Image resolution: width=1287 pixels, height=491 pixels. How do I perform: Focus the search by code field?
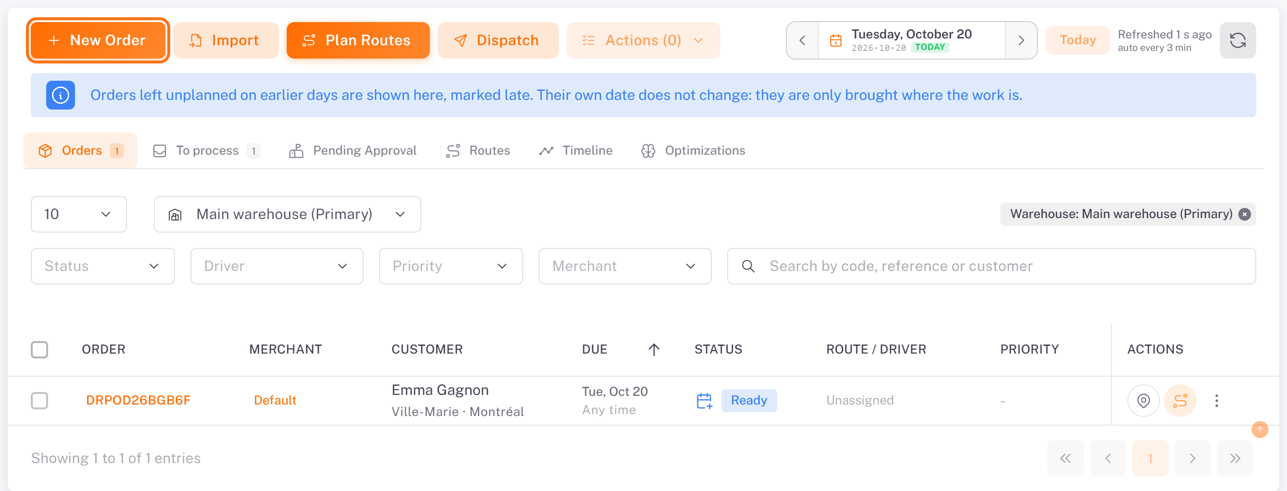[991, 266]
